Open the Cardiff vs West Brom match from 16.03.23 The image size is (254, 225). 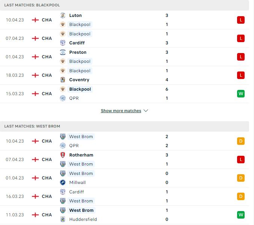tap(124, 196)
